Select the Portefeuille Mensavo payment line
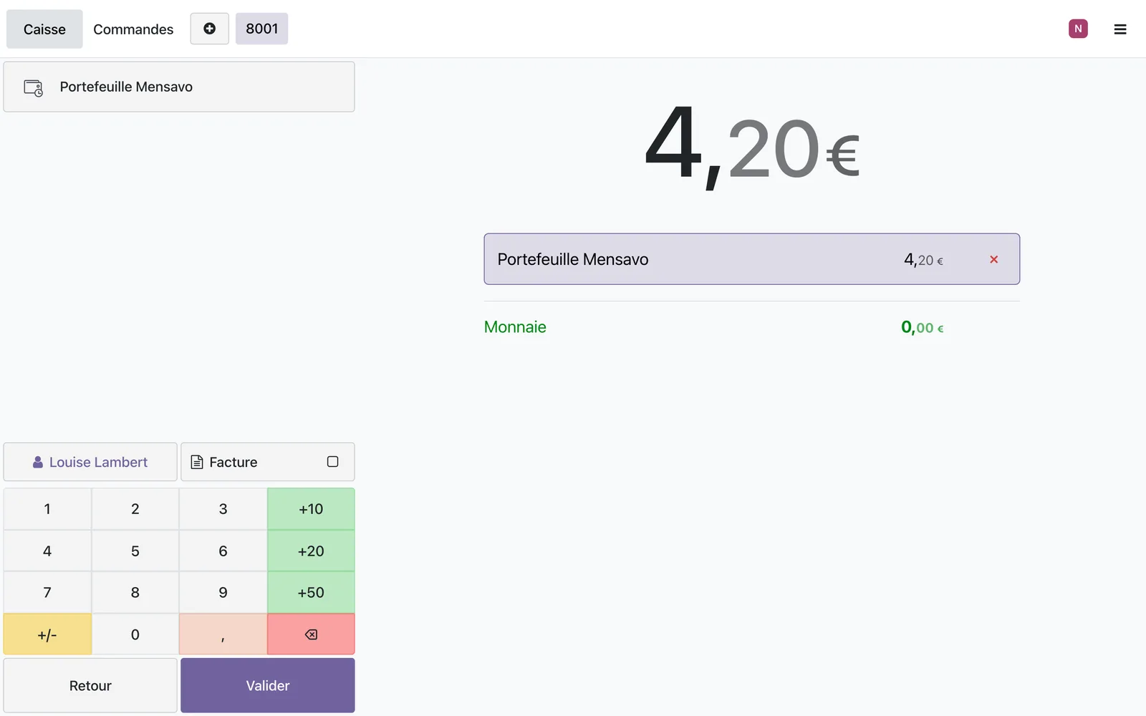 [751, 259]
